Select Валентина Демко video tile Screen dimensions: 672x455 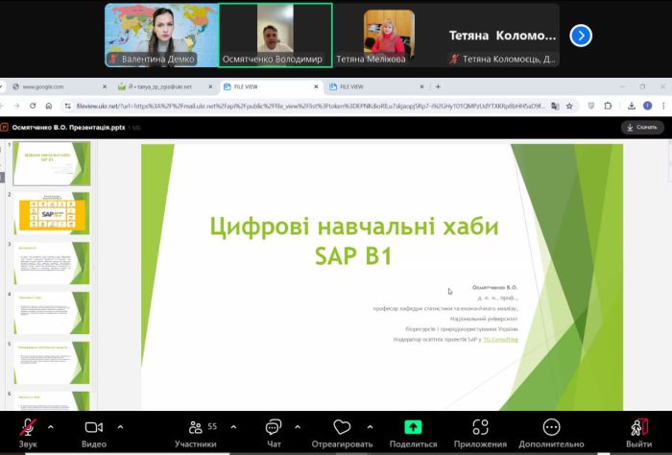pos(161,36)
